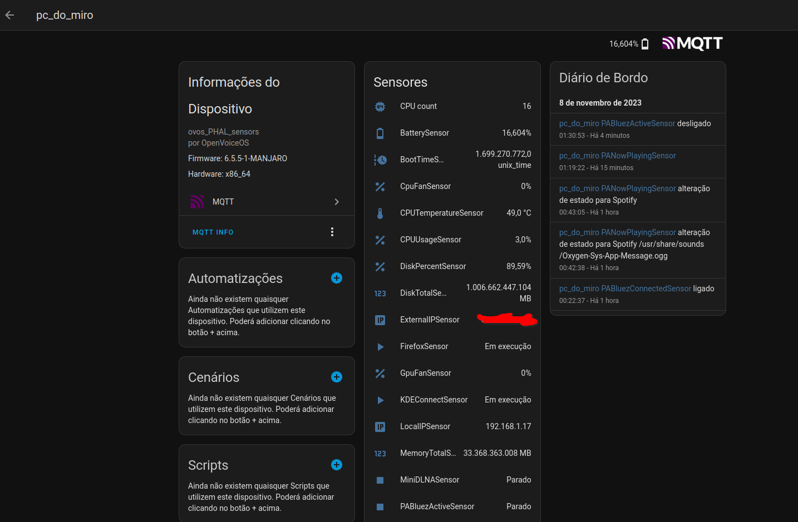The width and height of the screenshot is (798, 522).
Task: Open the LocalIPSensor entity row
Action: [452, 426]
